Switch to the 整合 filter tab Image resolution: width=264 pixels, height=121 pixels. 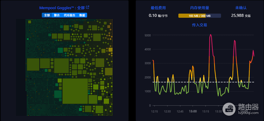click(x=57, y=15)
